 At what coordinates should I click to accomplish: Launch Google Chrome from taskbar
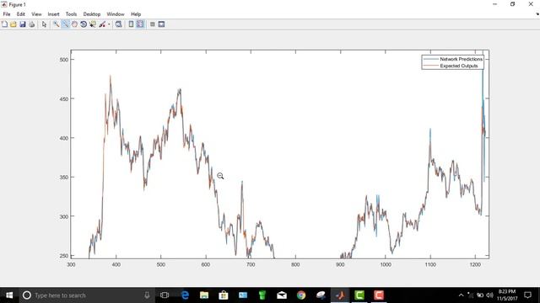(x=301, y=295)
